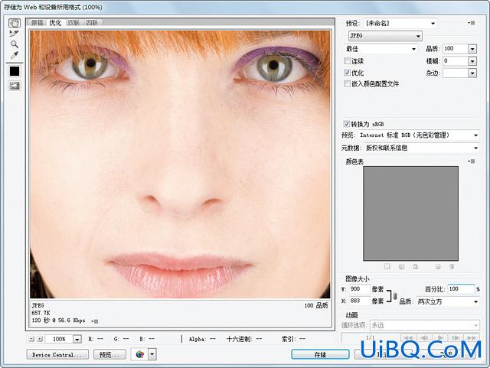The height and width of the screenshot is (368, 490).
Task: Click the browser preview globe icon
Action: click(139, 354)
